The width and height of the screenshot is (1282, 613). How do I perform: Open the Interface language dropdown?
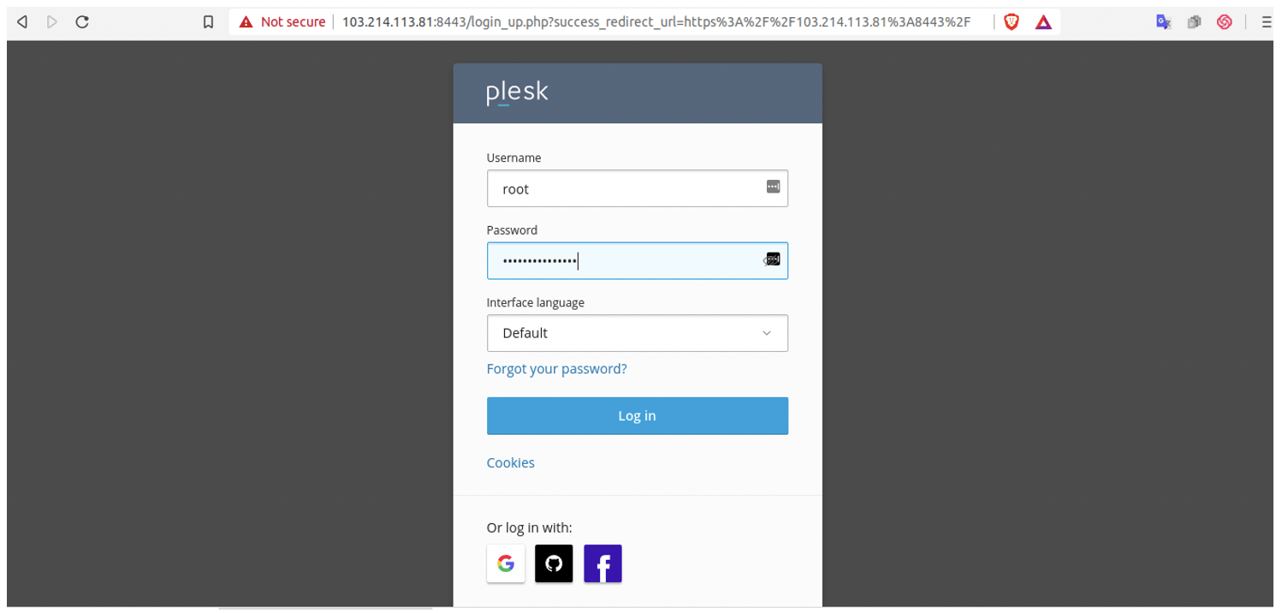click(x=637, y=333)
